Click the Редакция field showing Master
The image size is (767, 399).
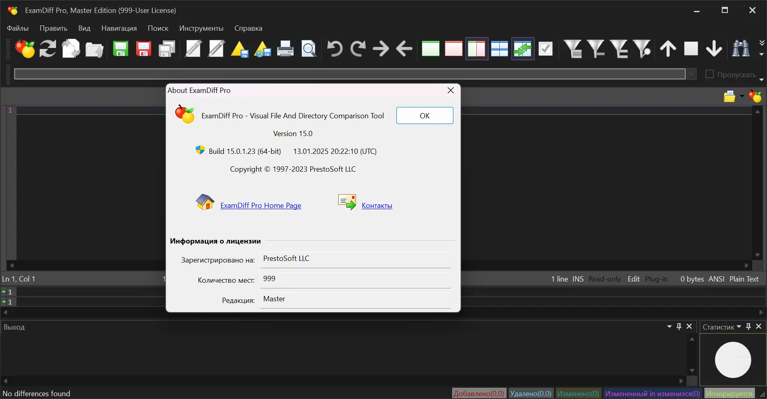pos(355,300)
